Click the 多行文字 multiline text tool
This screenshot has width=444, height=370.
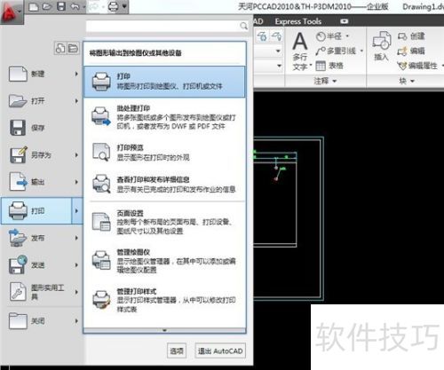click(300, 51)
